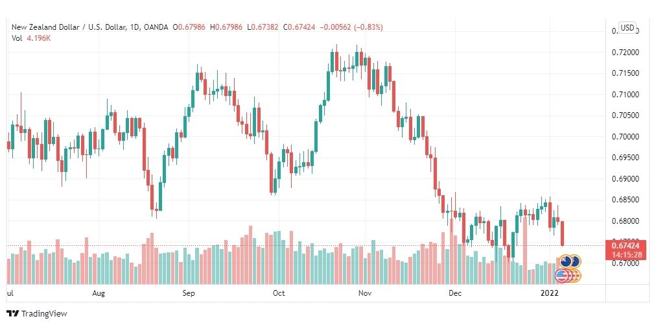Click the Dec label on time axis
This screenshot has width=656, height=325.
pyautogui.click(x=455, y=293)
